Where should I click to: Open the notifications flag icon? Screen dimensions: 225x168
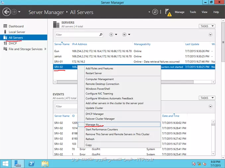(169, 12)
